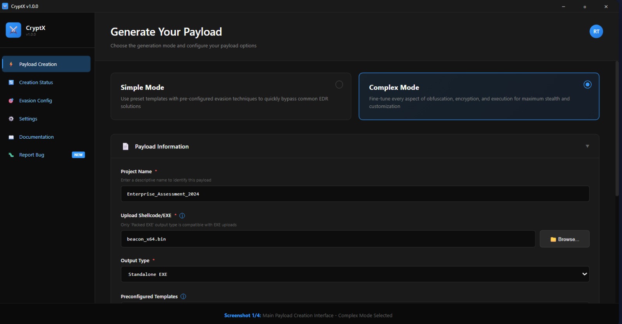Go to Settings in the sidebar
This screenshot has height=324, width=622.
[x=28, y=119]
